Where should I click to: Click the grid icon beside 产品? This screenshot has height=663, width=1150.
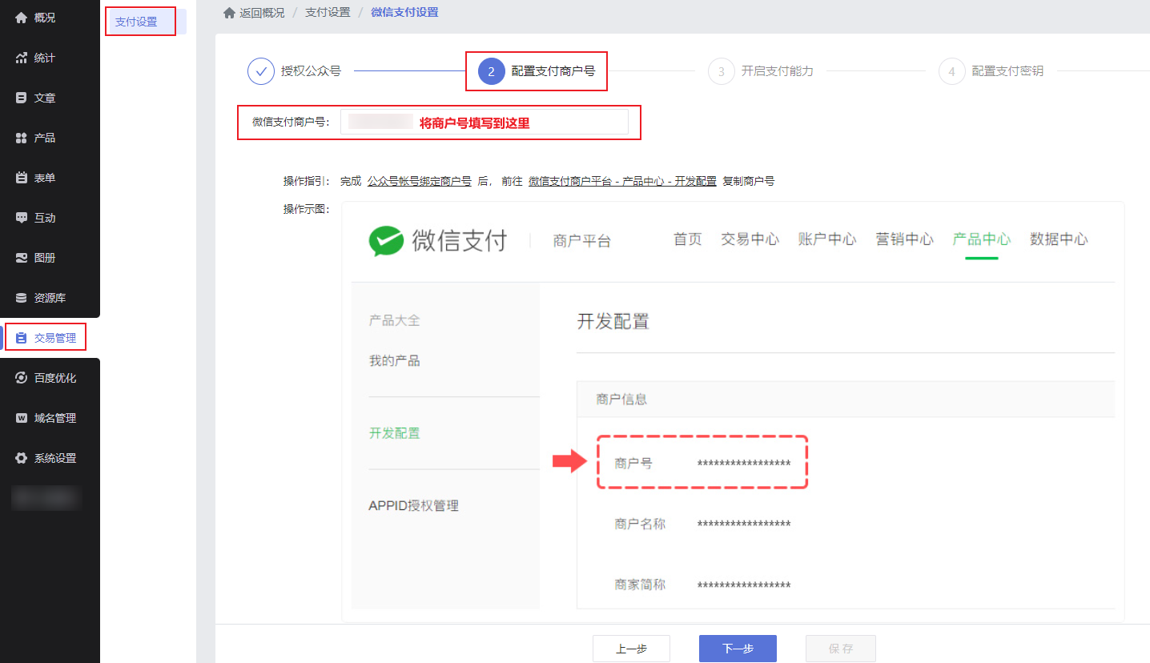[x=22, y=138]
